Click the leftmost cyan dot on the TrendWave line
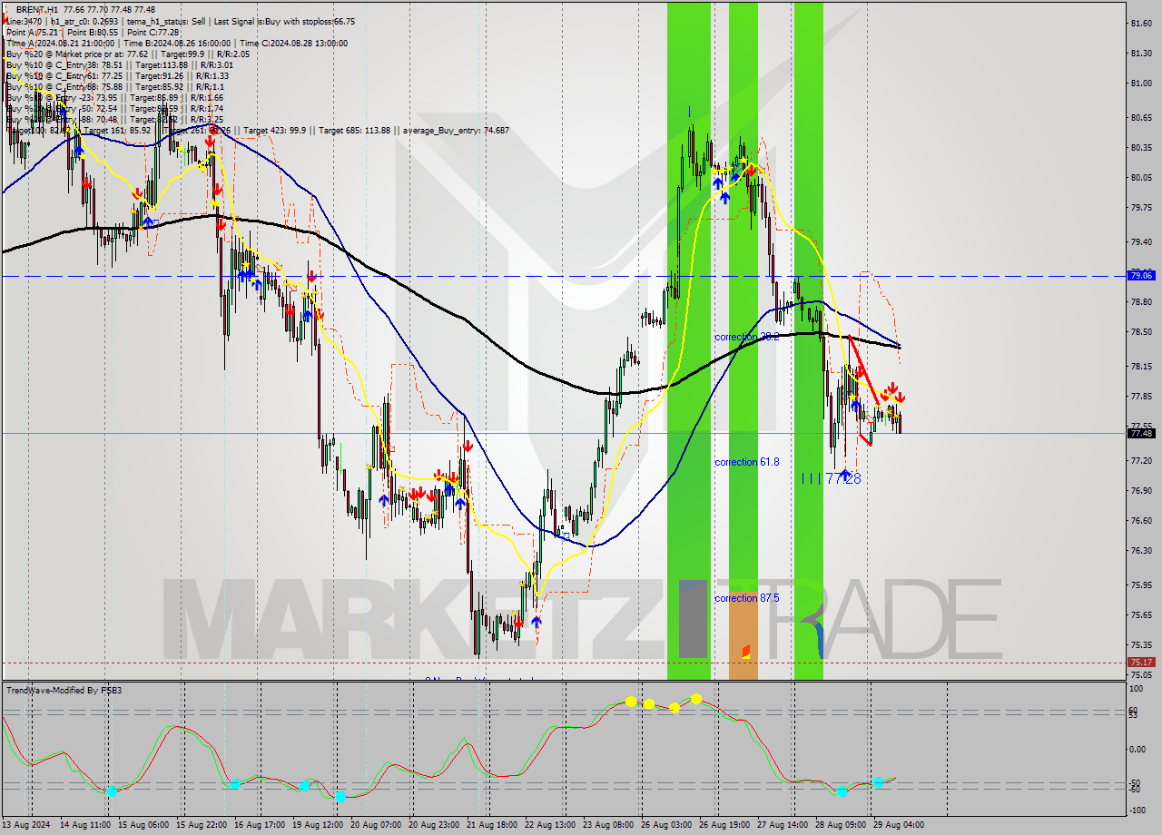 point(112,791)
